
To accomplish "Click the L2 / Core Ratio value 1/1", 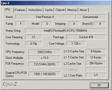I will tap(96, 75).
